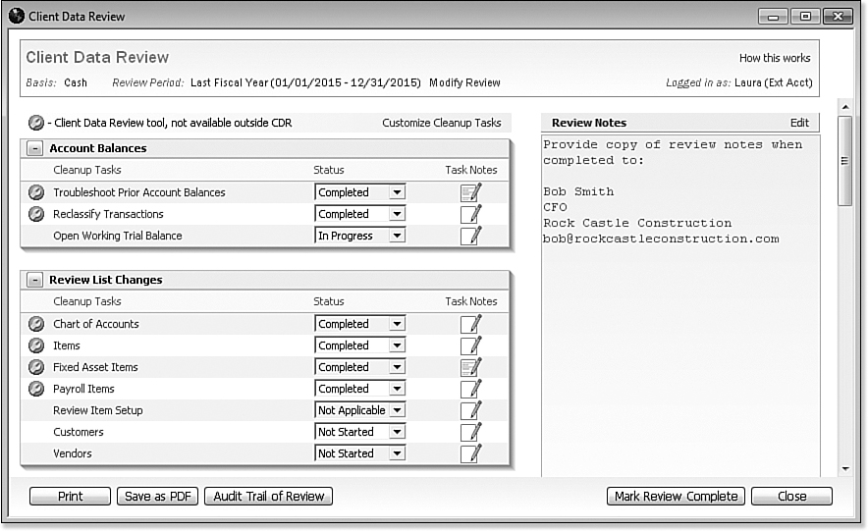
Task: Open the Fixed Asset Items task
Action: (x=95, y=367)
